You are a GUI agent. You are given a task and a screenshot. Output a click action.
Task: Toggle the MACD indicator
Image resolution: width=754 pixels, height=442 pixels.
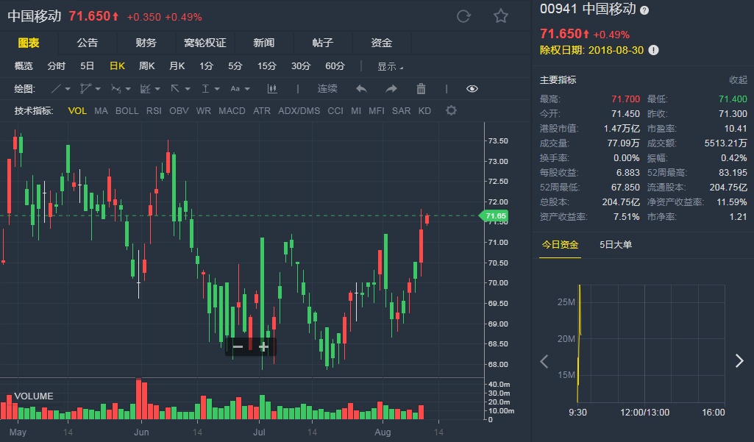click(232, 110)
